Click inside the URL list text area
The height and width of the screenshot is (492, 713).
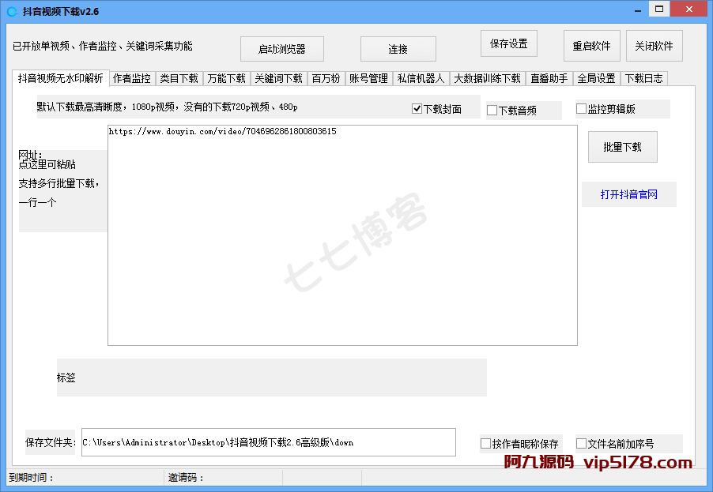342,235
